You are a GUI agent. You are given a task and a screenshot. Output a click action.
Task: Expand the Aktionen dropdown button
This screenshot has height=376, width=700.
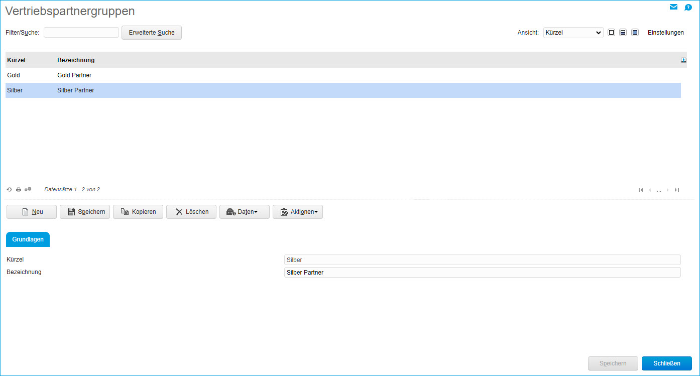point(298,212)
